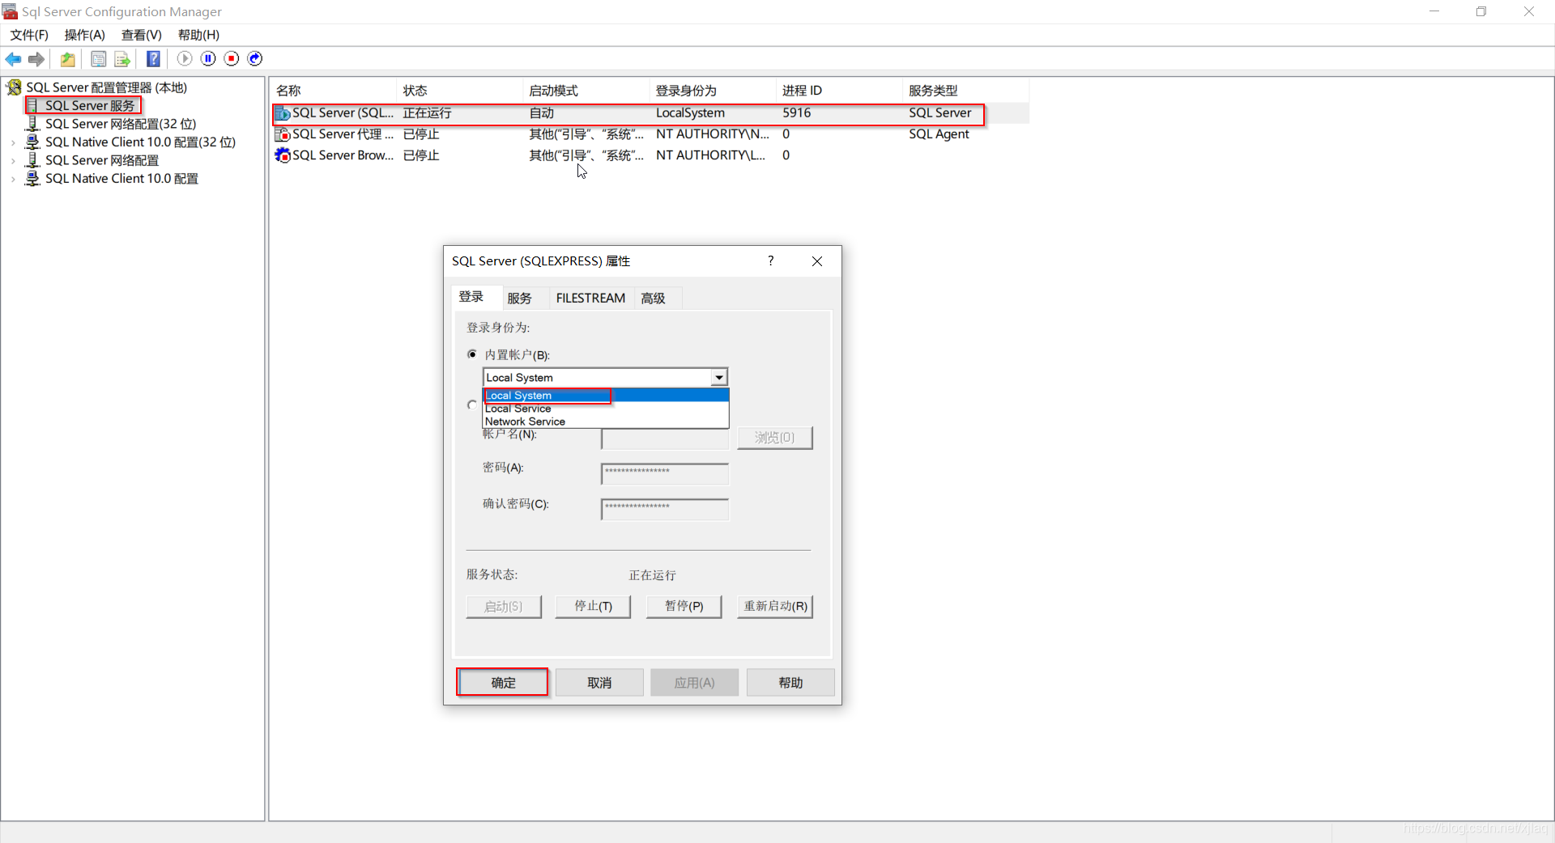Click the 密码(A) password field
The height and width of the screenshot is (843, 1555).
pyautogui.click(x=665, y=473)
